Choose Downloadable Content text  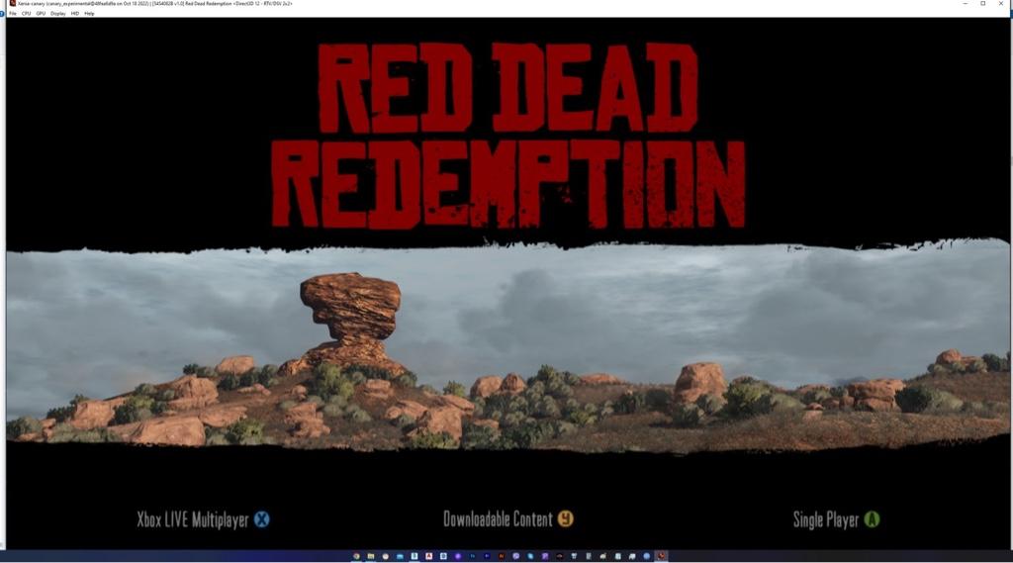point(498,519)
